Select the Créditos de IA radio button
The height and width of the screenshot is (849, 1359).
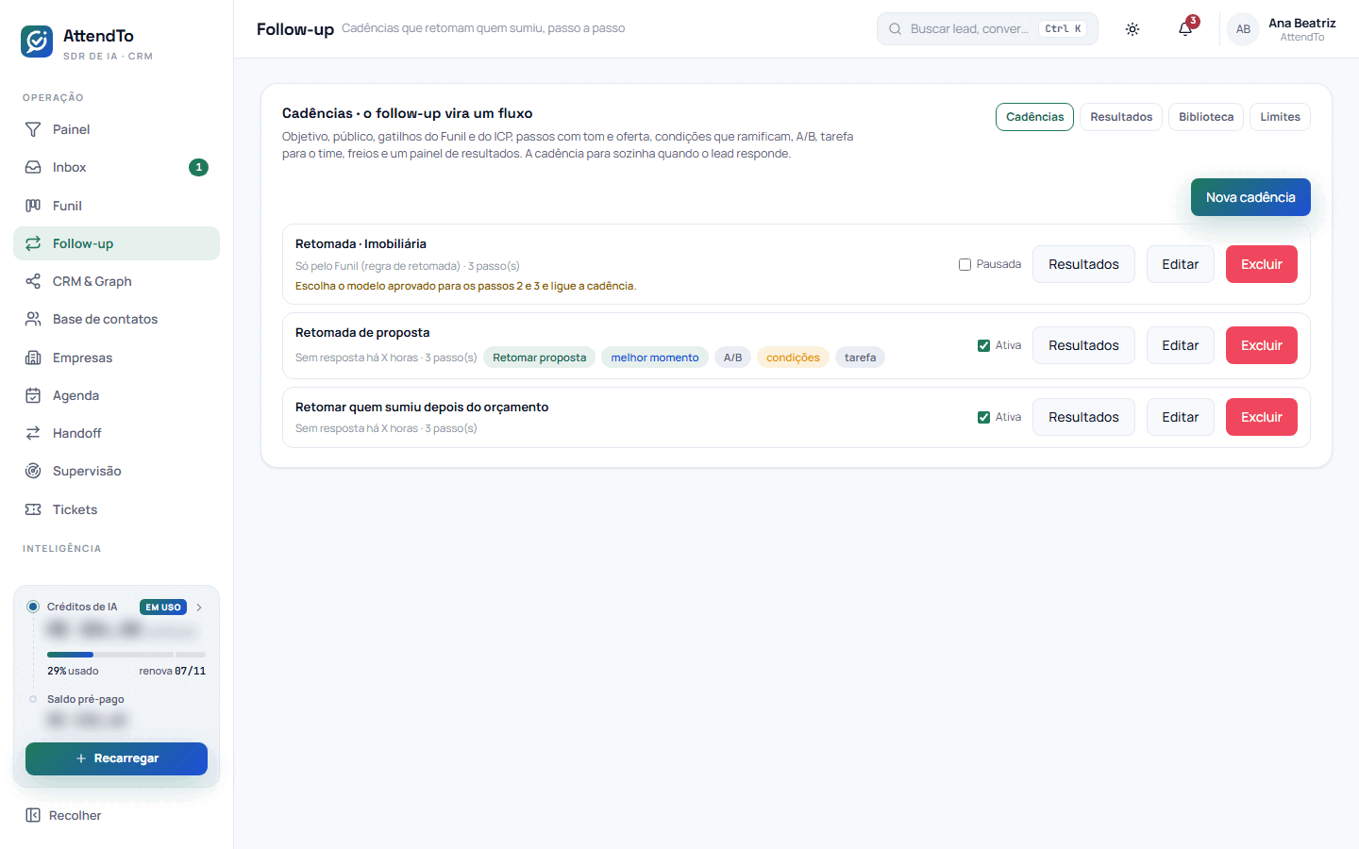(33, 607)
